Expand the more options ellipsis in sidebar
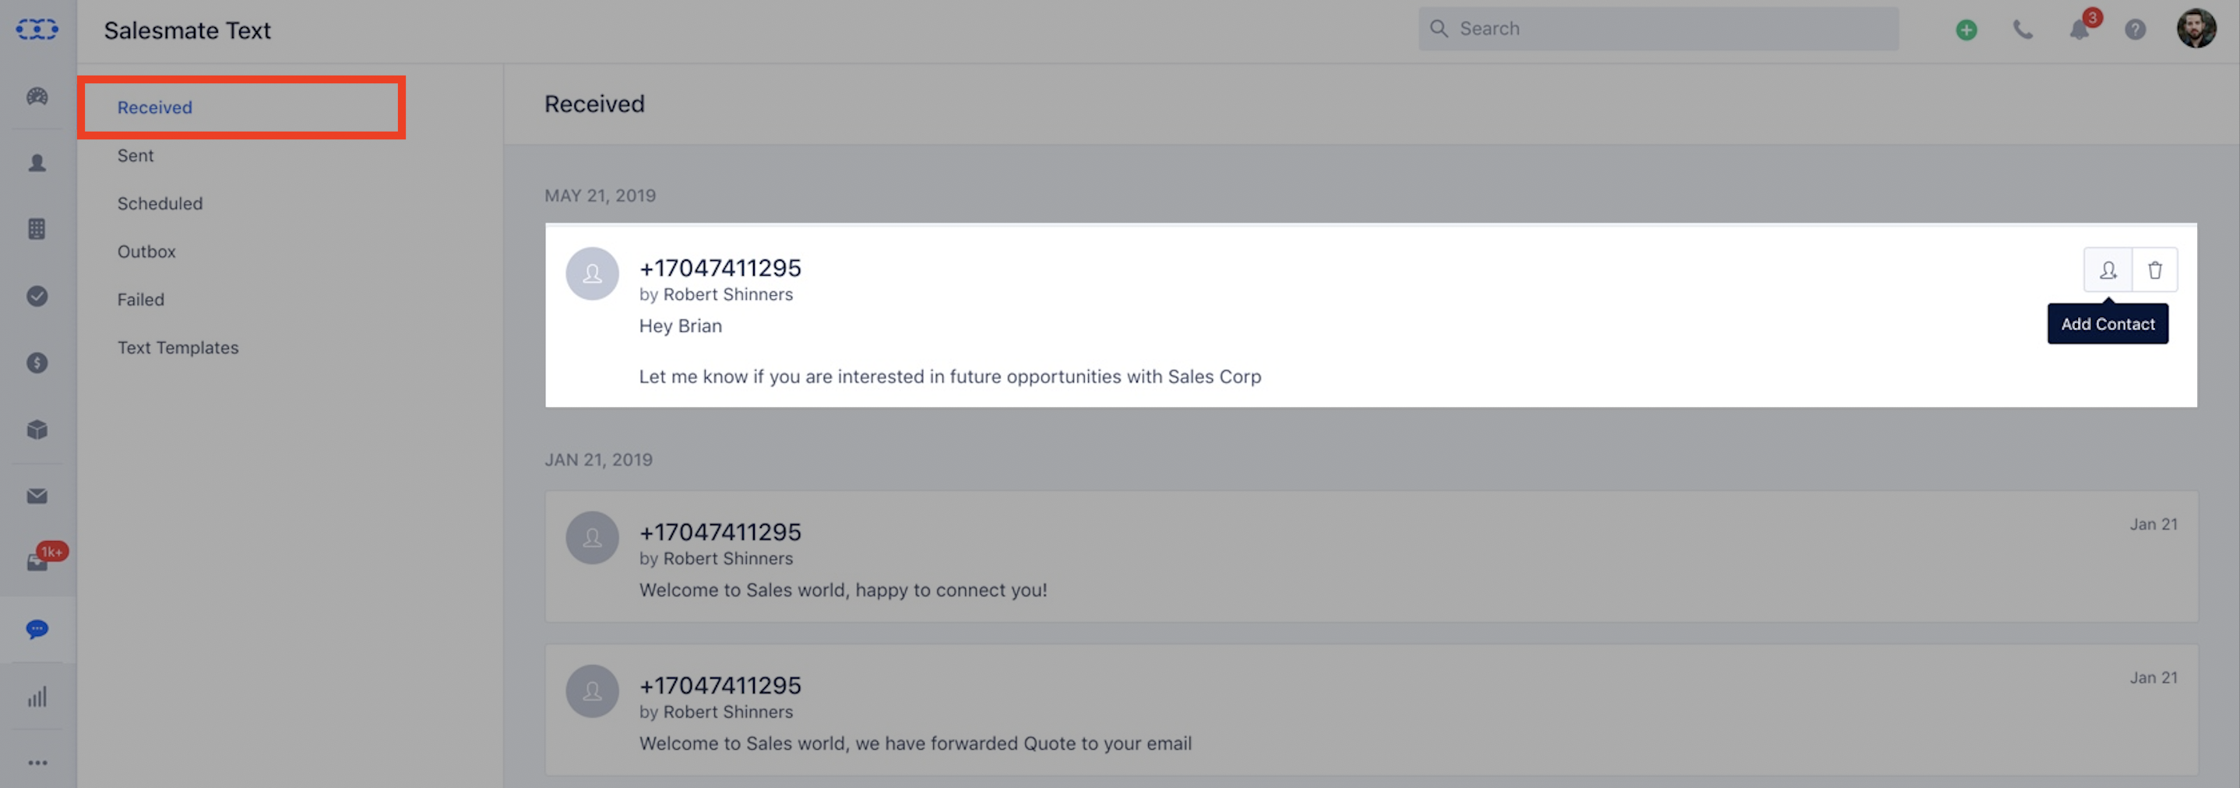Image resolution: width=2240 pixels, height=788 pixels. click(37, 763)
